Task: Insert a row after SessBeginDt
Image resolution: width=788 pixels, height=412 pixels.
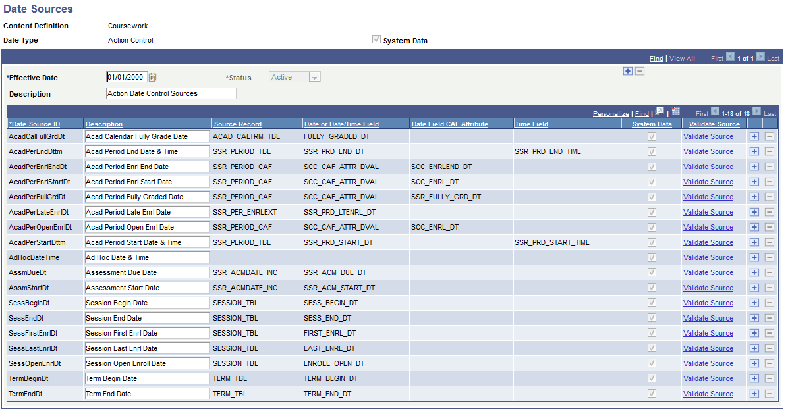Action: pos(754,302)
